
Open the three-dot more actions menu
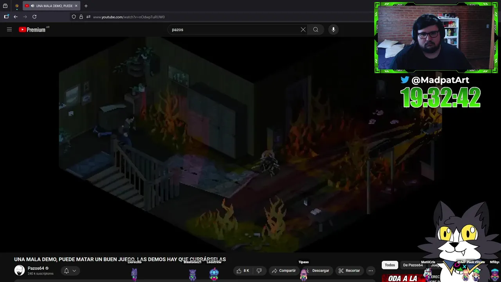[x=371, y=271]
